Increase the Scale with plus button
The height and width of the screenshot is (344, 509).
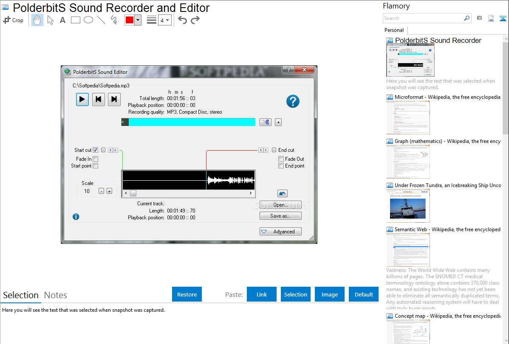[109, 191]
